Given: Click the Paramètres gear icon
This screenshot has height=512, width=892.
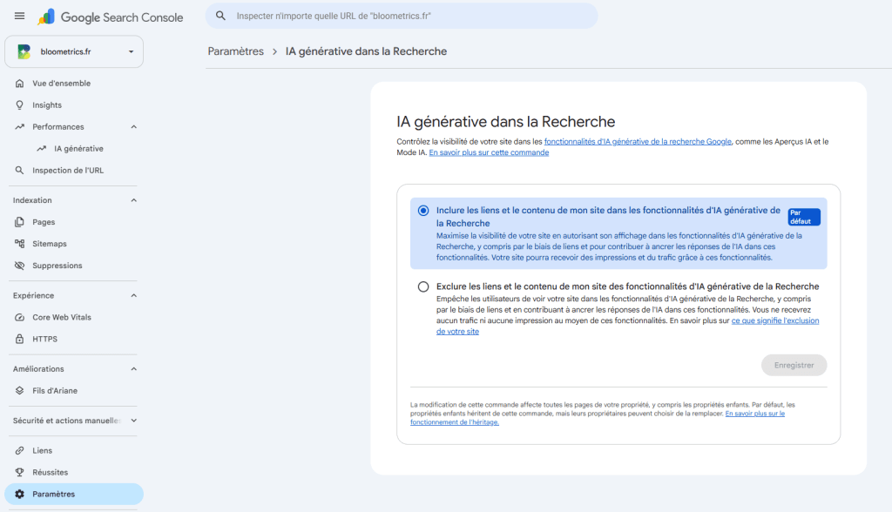Looking at the screenshot, I should pos(19,494).
